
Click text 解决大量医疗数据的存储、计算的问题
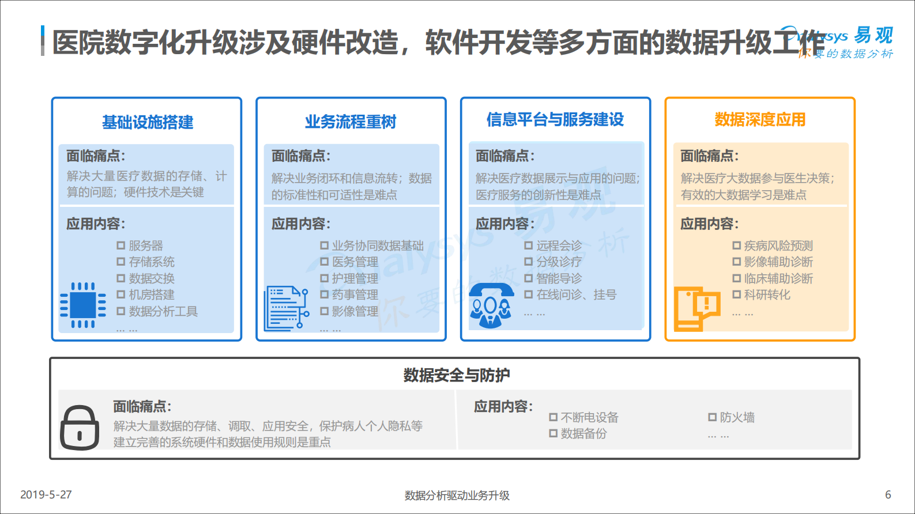click(146, 184)
